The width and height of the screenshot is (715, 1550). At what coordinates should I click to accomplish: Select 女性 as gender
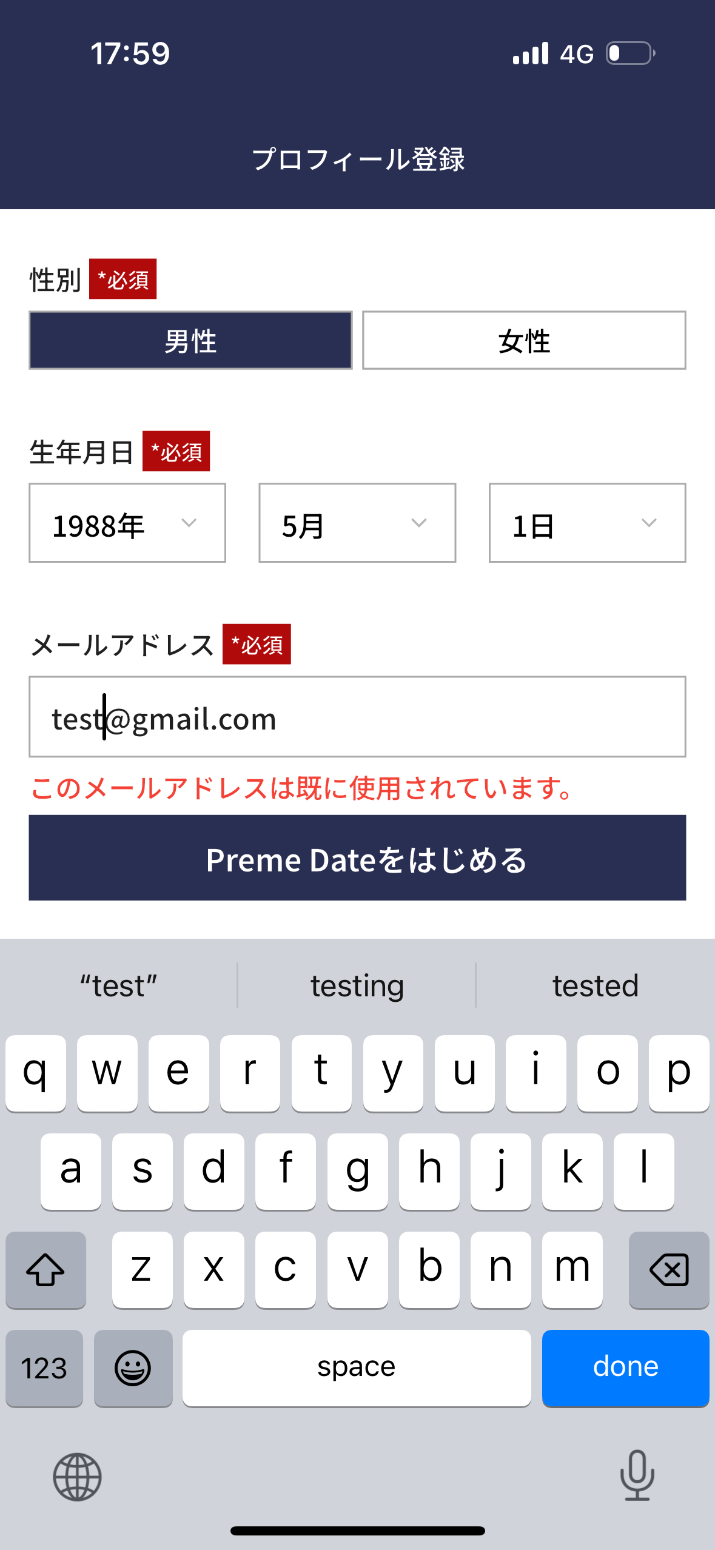(524, 340)
